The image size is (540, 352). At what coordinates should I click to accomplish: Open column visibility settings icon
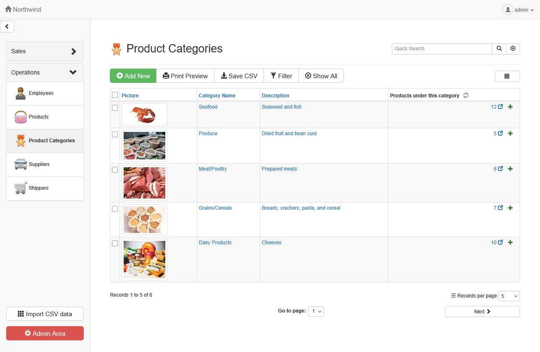click(507, 76)
